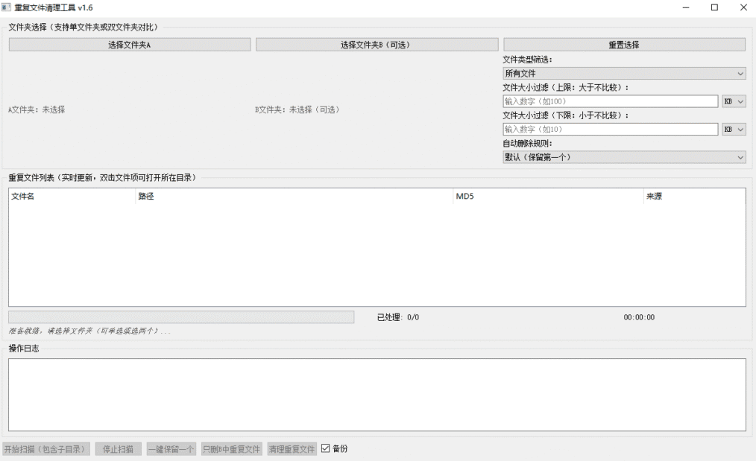The image size is (756, 461).
Task: Click 一键保留一个 keep-one button
Action: [171, 448]
